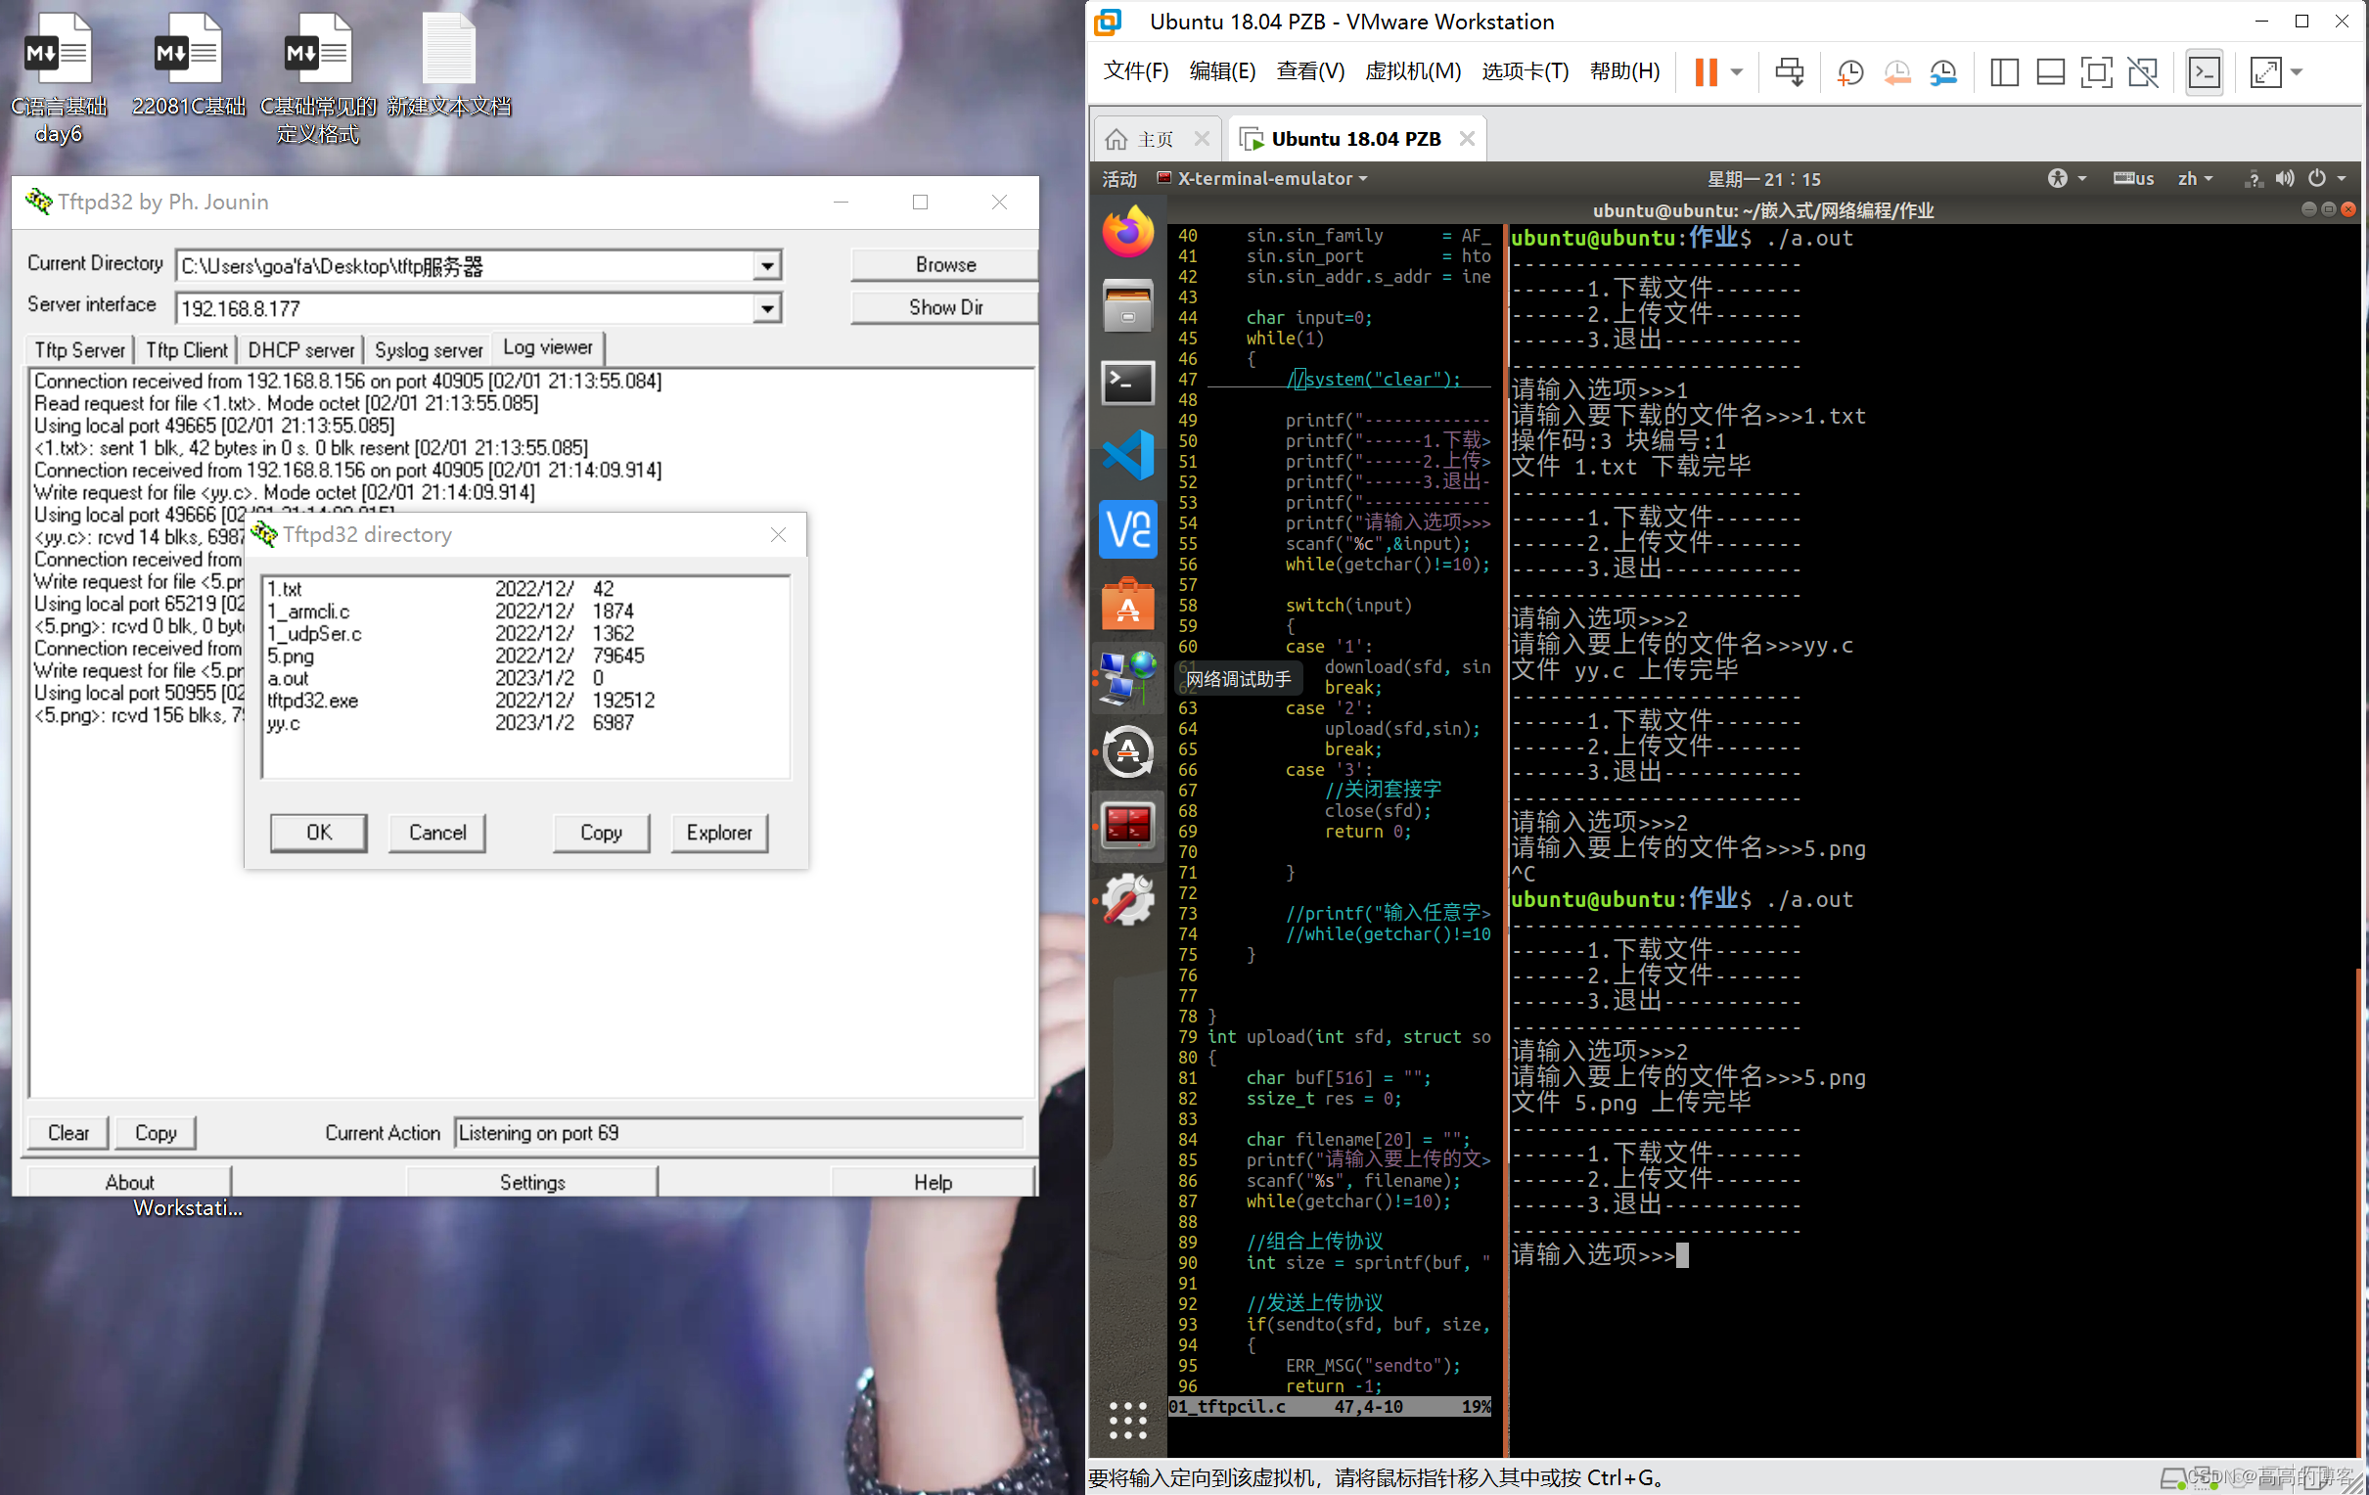Select the Log viewer tab
This screenshot has height=1495, width=2369.
coord(547,347)
